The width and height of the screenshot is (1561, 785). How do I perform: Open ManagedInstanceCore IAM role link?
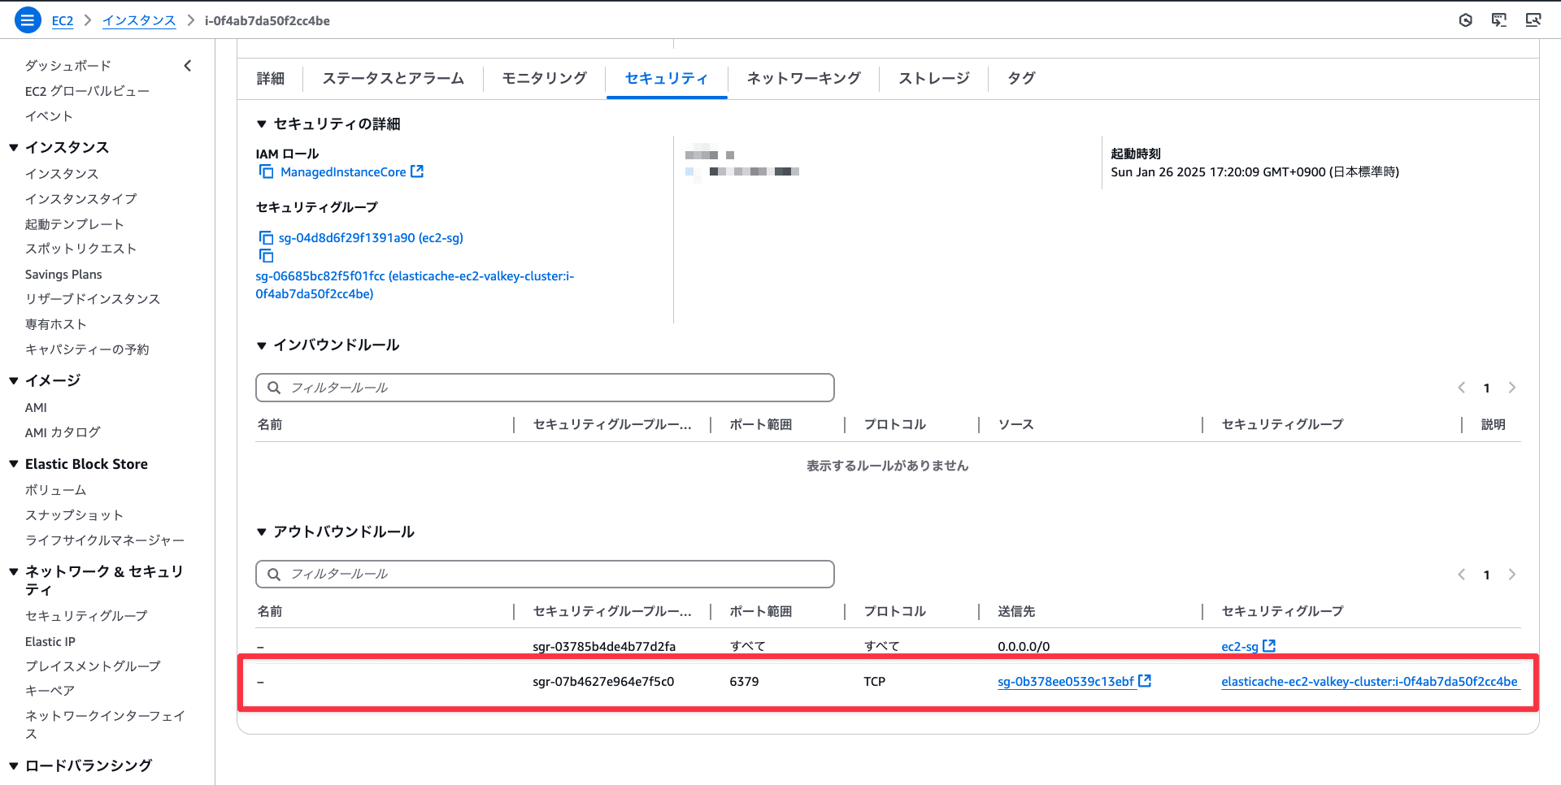coord(343,171)
